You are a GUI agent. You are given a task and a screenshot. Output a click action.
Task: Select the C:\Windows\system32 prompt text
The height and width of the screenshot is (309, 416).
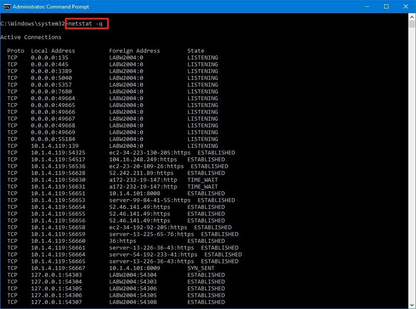32,23
